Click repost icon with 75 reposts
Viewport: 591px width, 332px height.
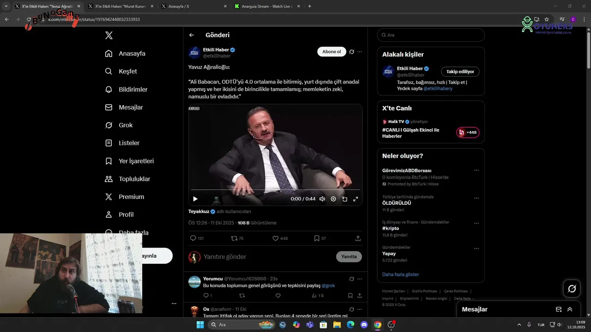234,238
